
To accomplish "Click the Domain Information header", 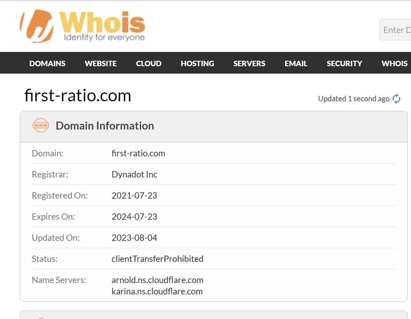I will [x=105, y=126].
